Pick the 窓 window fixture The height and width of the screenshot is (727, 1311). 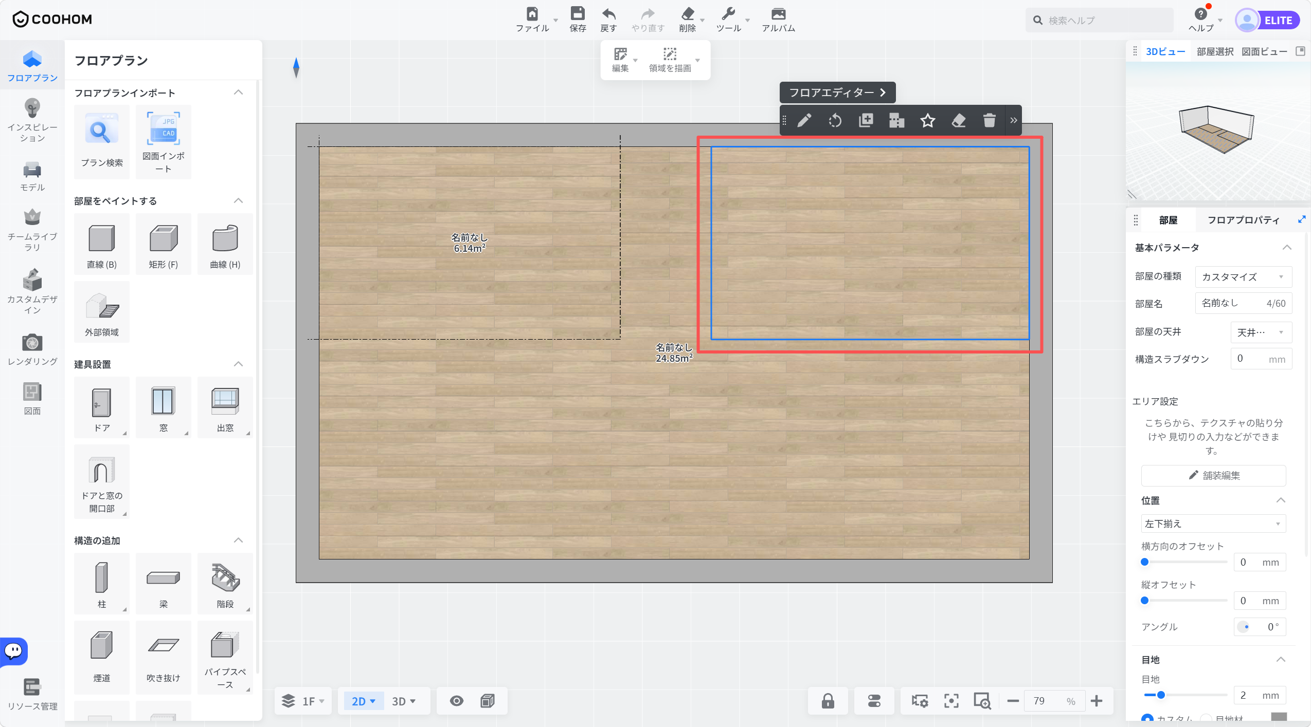pyautogui.click(x=164, y=408)
